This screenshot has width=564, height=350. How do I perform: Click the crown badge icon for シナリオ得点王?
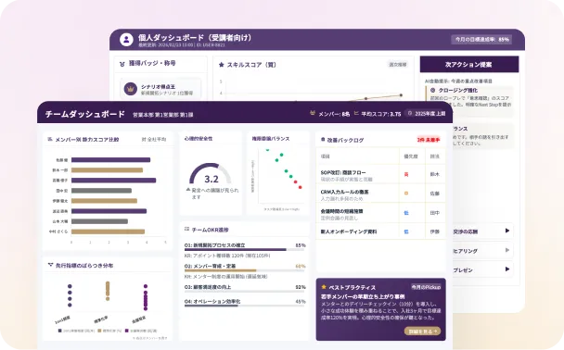point(131,89)
